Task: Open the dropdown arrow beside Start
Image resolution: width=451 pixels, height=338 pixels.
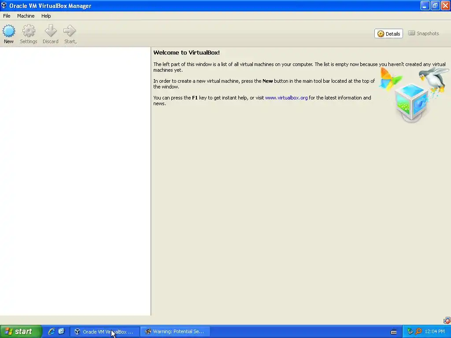Action: [76, 43]
